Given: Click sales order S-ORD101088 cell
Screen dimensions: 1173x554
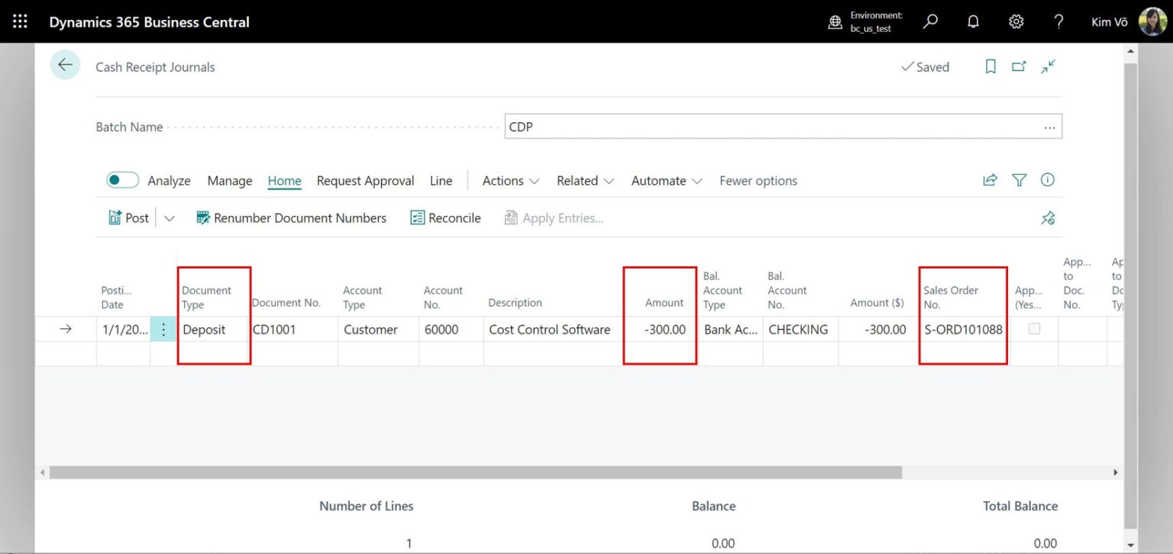Looking at the screenshot, I should click(x=963, y=330).
